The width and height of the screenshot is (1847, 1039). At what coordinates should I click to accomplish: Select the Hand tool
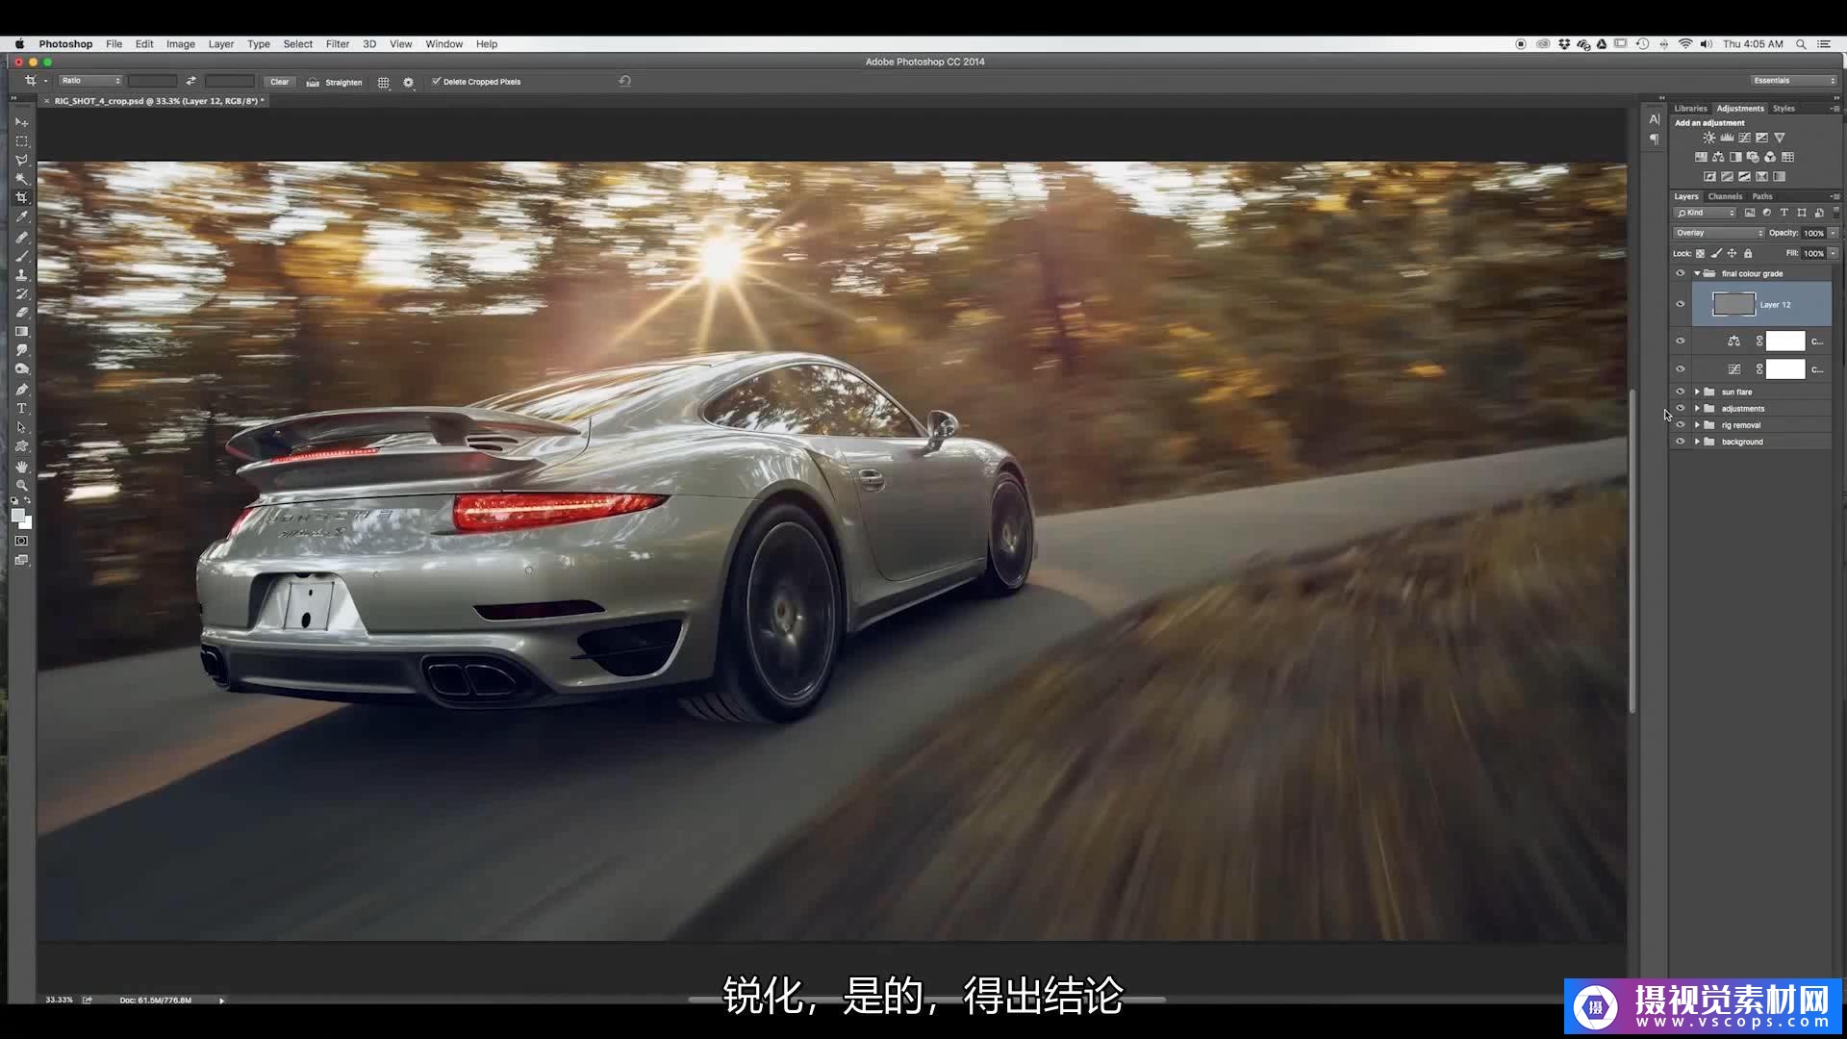pos(21,467)
